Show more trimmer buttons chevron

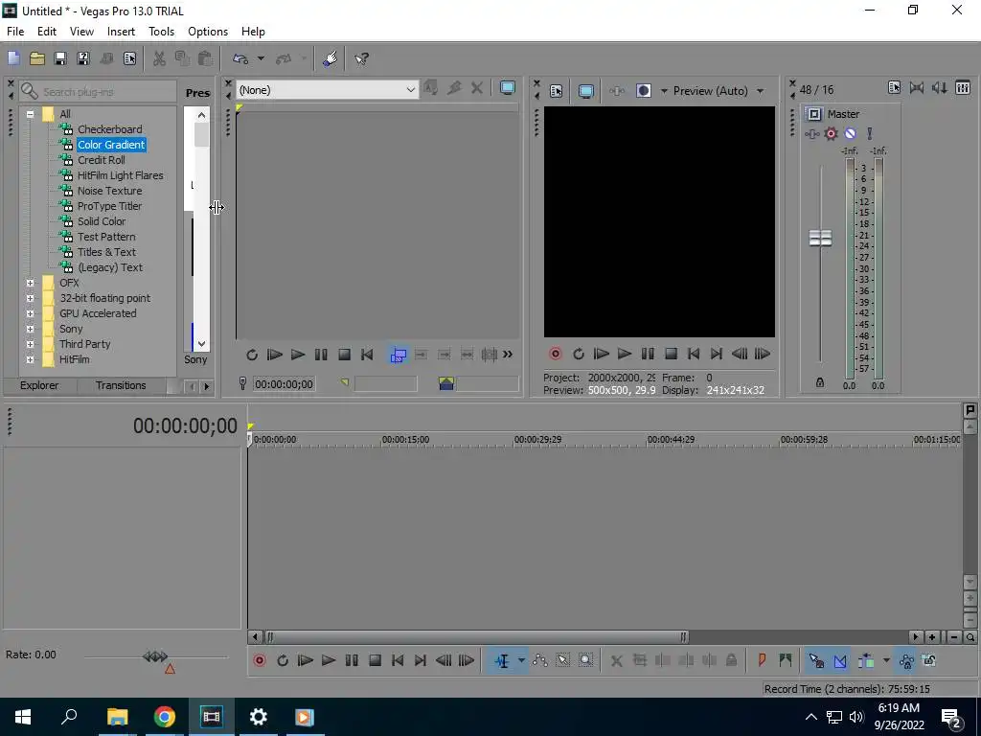coord(508,355)
